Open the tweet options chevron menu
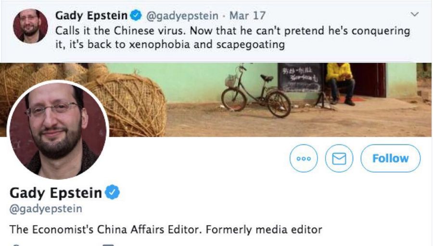The image size is (433, 246). [x=415, y=14]
